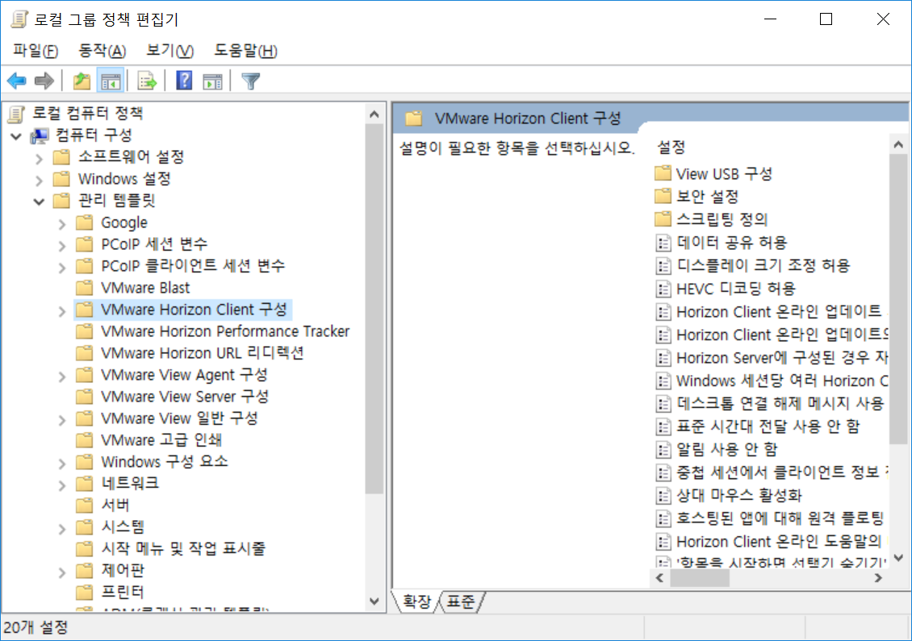
Task: Expand the Windows 구성 요소 node
Action: (62, 464)
